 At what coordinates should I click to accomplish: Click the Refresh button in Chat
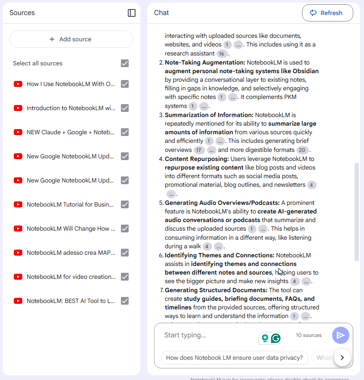(327, 13)
